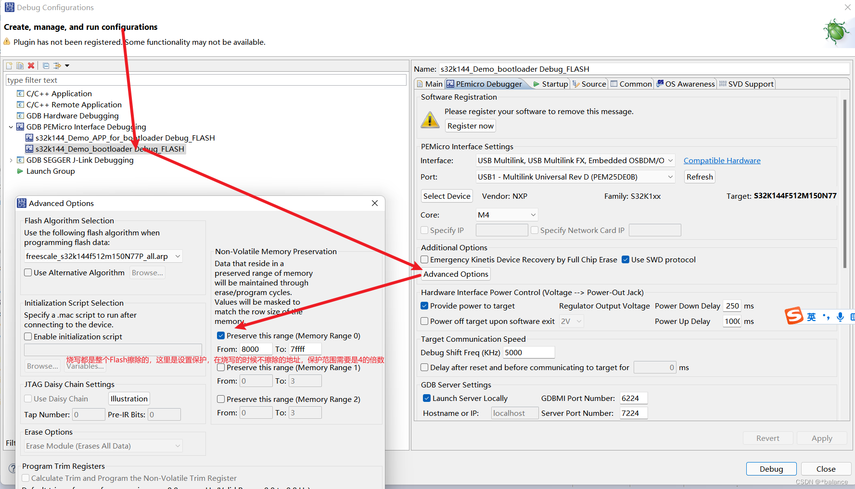Open the Port selection dropdown
This screenshot has width=855, height=489.
(x=670, y=177)
